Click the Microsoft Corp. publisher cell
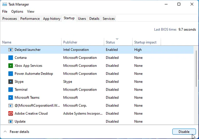The width and height of the screenshot is (199, 139). click(75, 105)
